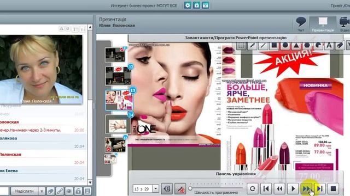Select the hexagon shape tool

(307, 46)
